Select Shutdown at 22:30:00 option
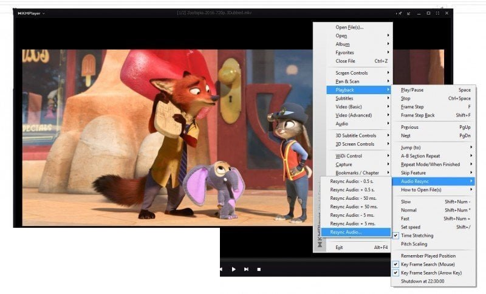Viewport: 486px width, 294px height. tap(434, 281)
